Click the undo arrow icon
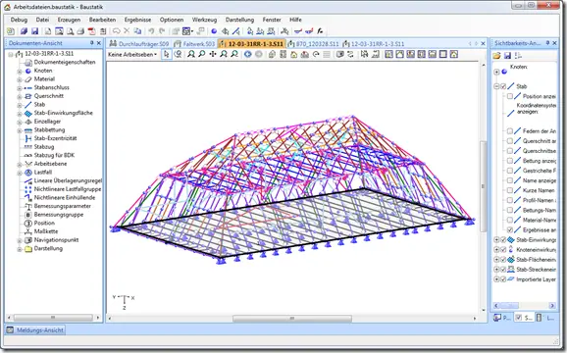The width and height of the screenshot is (567, 353). [151, 31]
